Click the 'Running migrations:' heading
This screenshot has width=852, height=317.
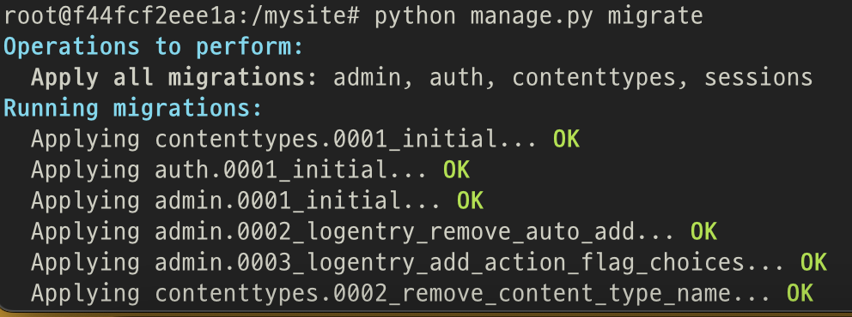[133, 108]
